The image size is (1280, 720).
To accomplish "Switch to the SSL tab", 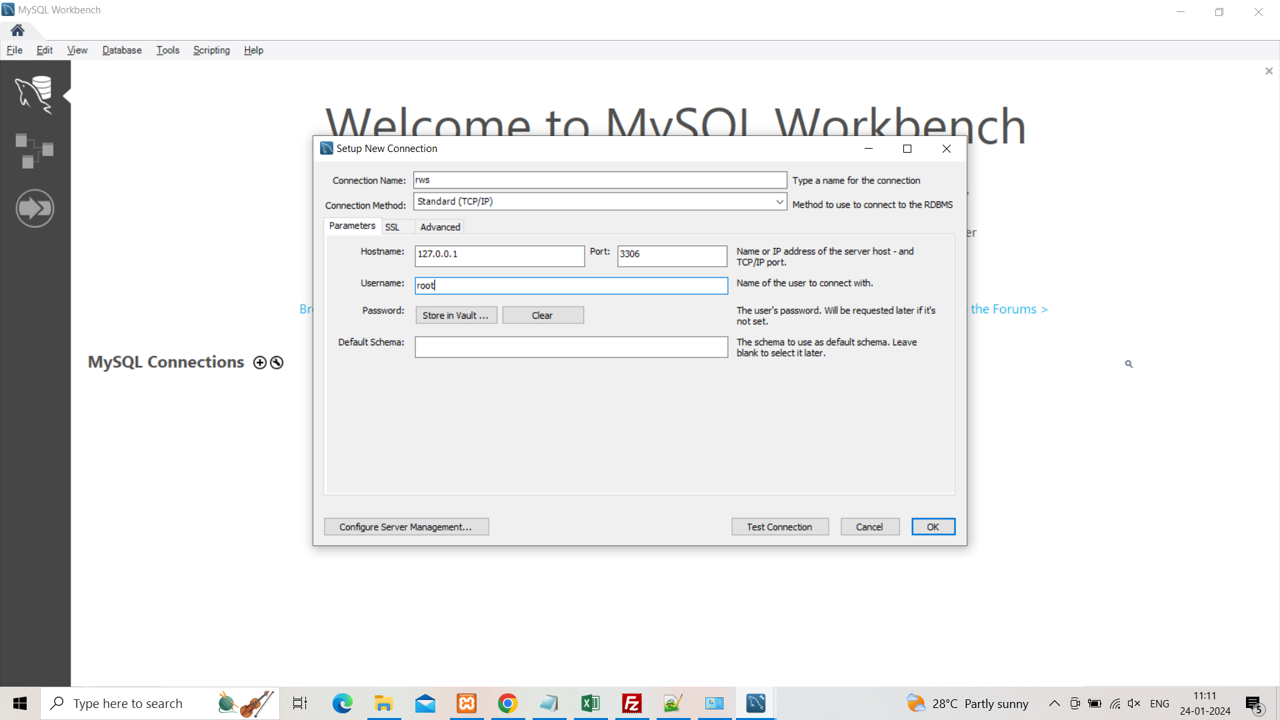I will point(393,227).
